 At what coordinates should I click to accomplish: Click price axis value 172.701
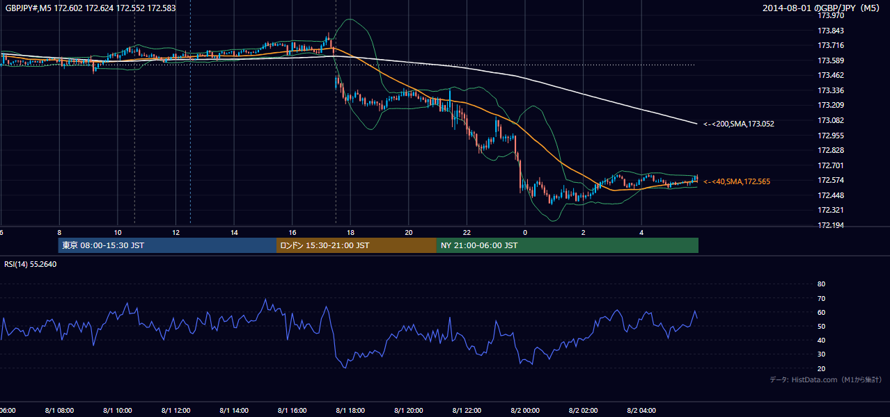coord(831,165)
